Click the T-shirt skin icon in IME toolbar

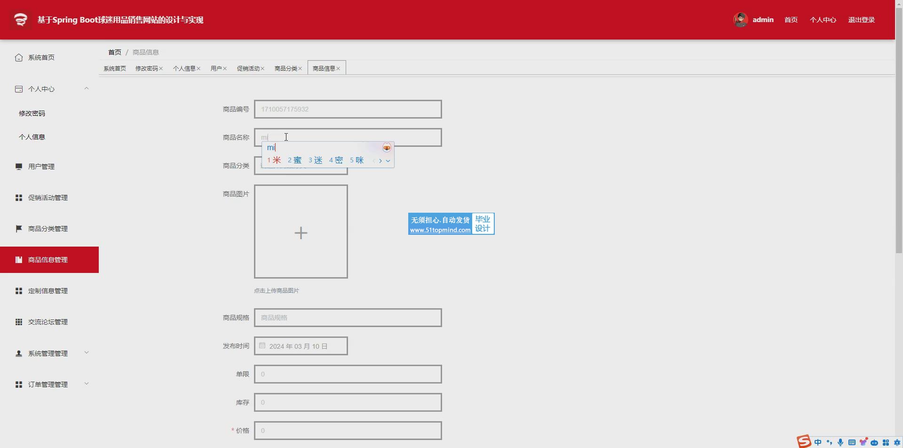click(863, 442)
